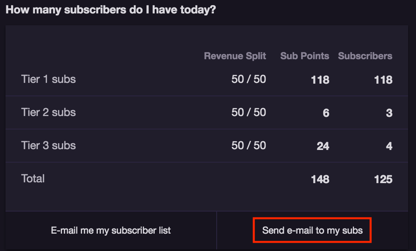
Task: Click the E-mail me my subscriber list button
Action: coord(111,230)
